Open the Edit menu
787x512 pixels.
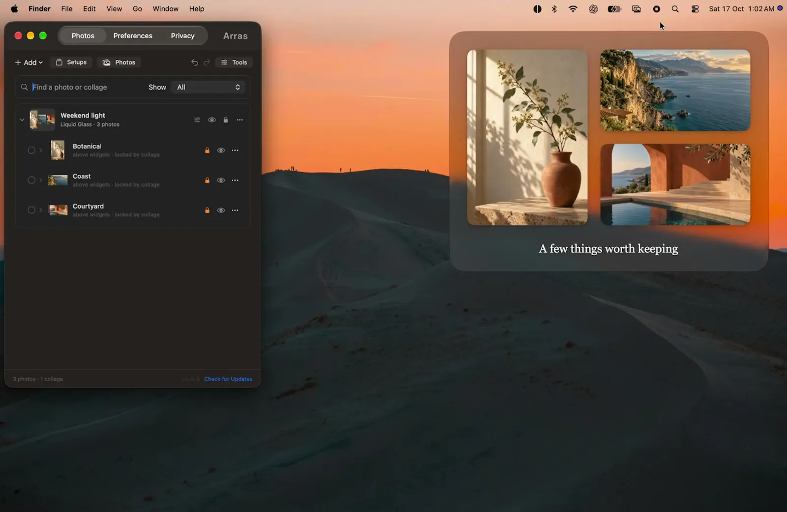click(x=90, y=9)
